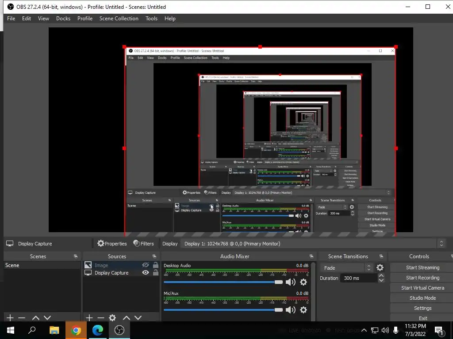Open Microsoft Edge from taskbar

(98, 330)
